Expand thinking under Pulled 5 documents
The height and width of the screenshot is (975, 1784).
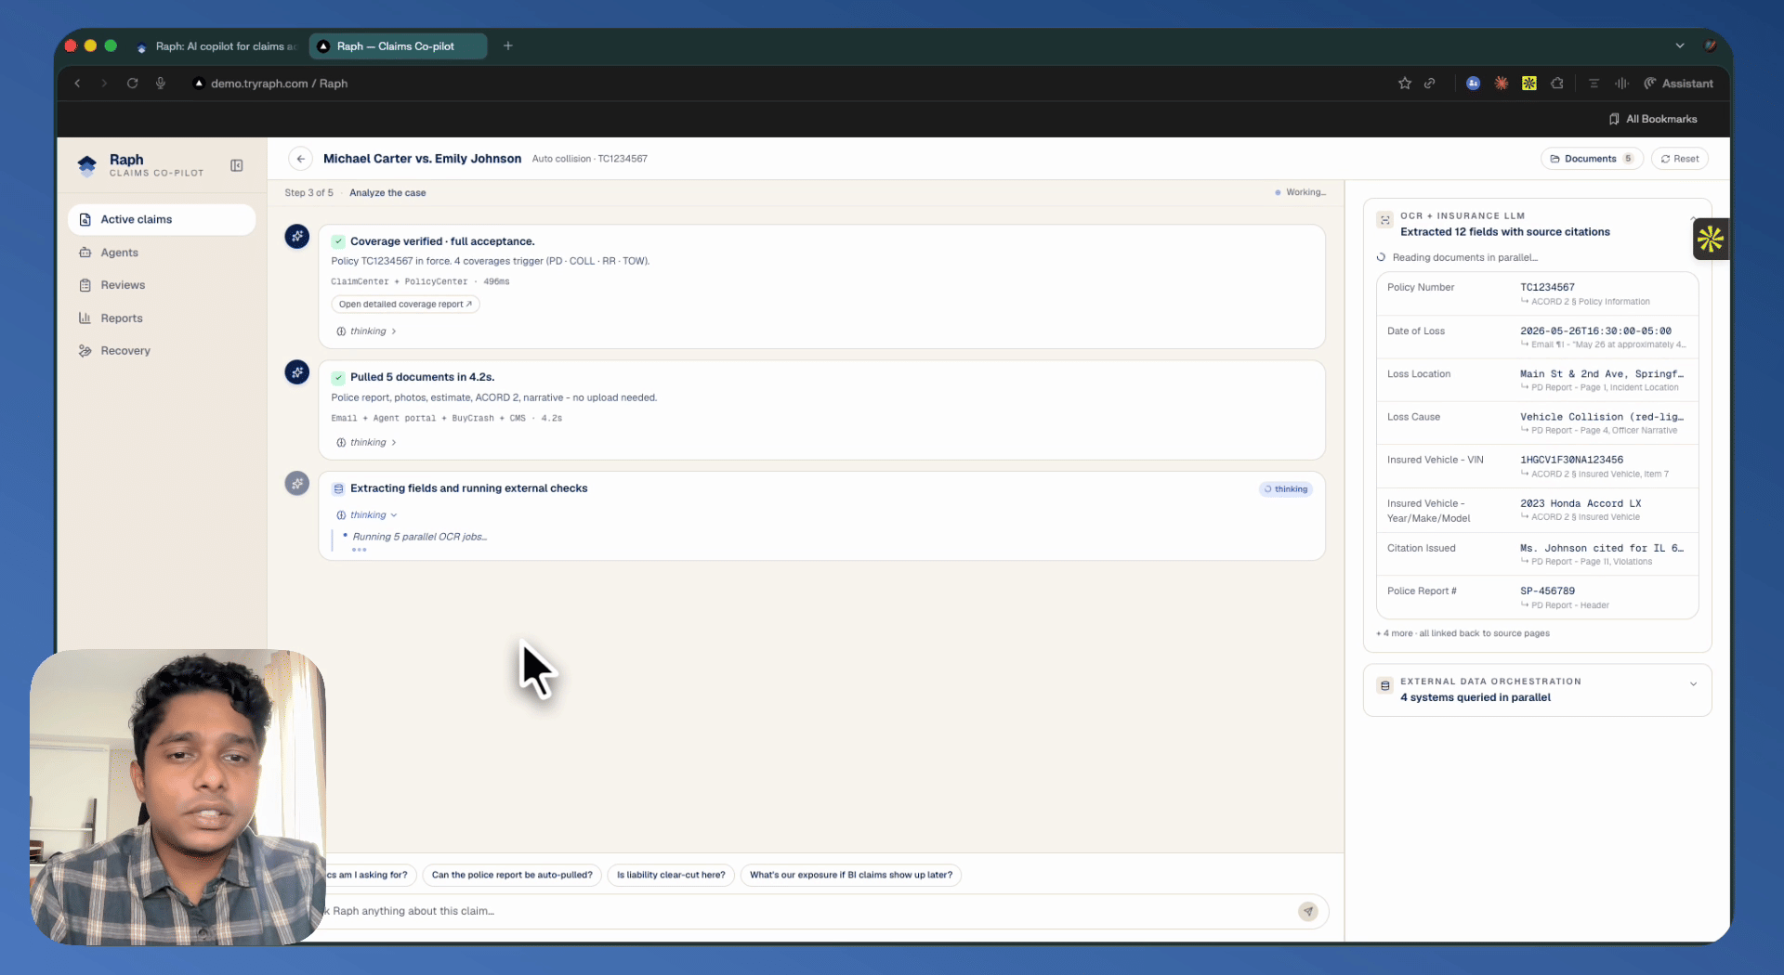tap(367, 443)
